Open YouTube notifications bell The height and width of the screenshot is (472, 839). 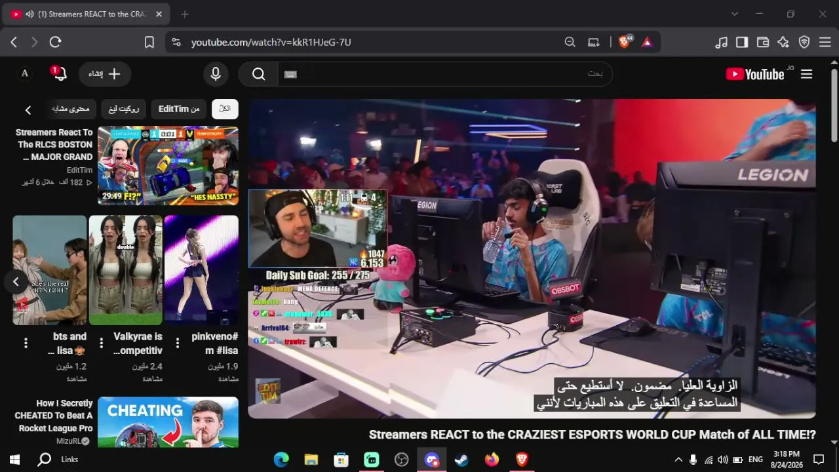tap(59, 73)
